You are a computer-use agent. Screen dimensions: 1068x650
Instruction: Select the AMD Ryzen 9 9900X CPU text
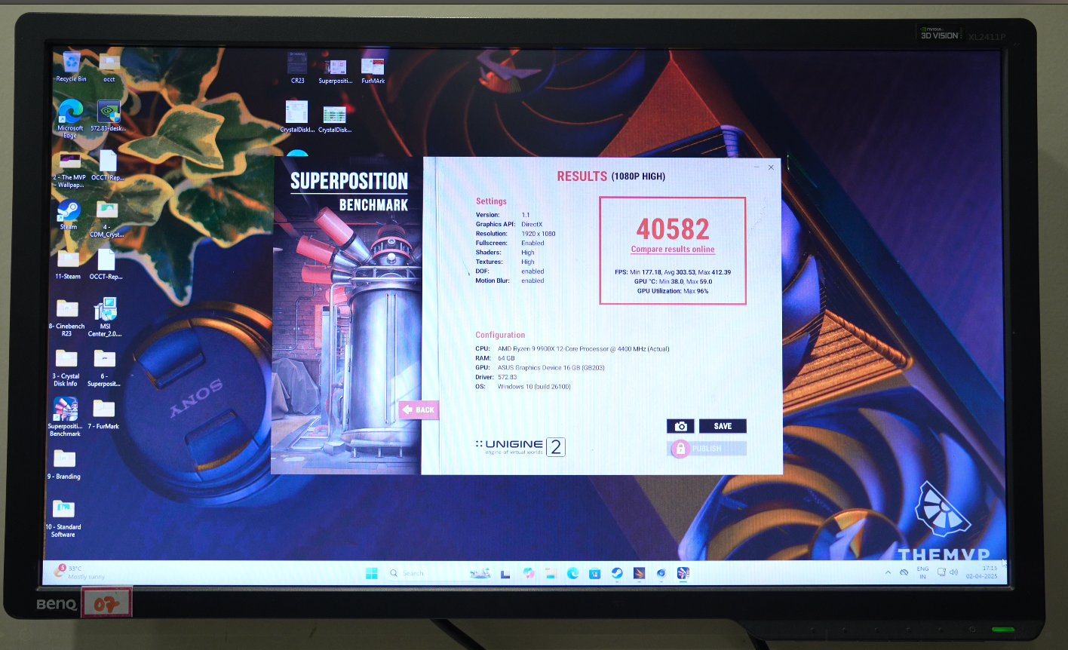[583, 348]
